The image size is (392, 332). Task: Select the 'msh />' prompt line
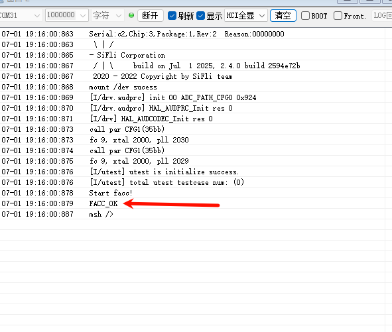tap(101, 214)
